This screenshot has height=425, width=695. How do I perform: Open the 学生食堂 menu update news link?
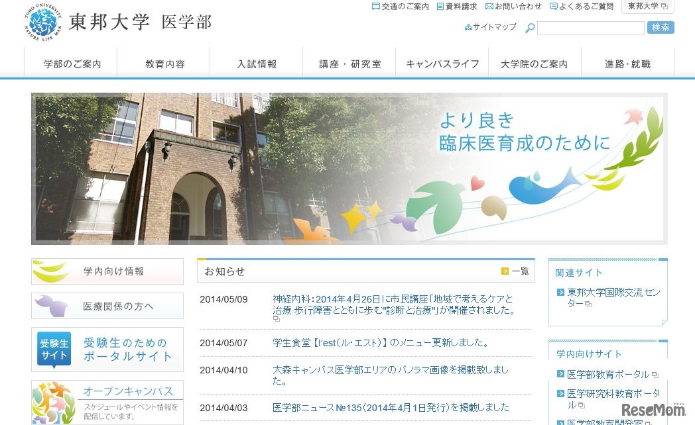pyautogui.click(x=381, y=342)
